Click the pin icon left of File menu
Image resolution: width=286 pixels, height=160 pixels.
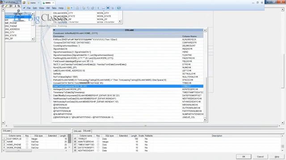coord(24,8)
